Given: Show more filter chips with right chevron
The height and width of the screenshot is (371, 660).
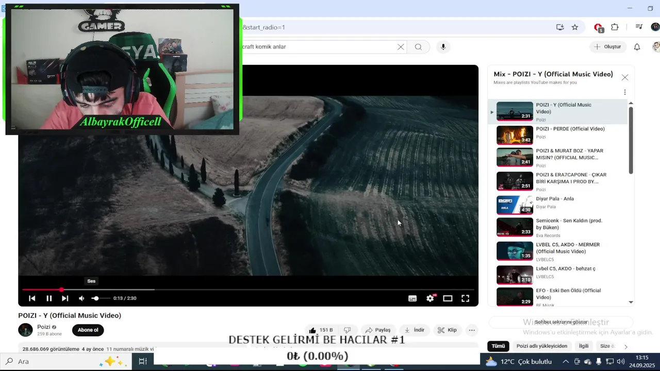Looking at the screenshot, I should [626, 347].
